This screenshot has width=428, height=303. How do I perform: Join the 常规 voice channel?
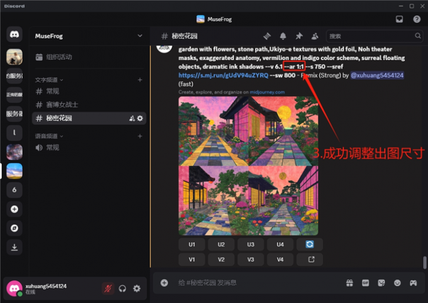tap(89, 148)
